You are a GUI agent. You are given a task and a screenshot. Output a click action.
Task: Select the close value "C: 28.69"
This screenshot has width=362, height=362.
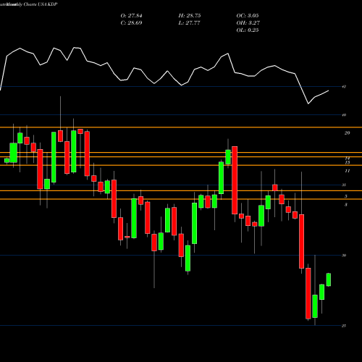131,23
